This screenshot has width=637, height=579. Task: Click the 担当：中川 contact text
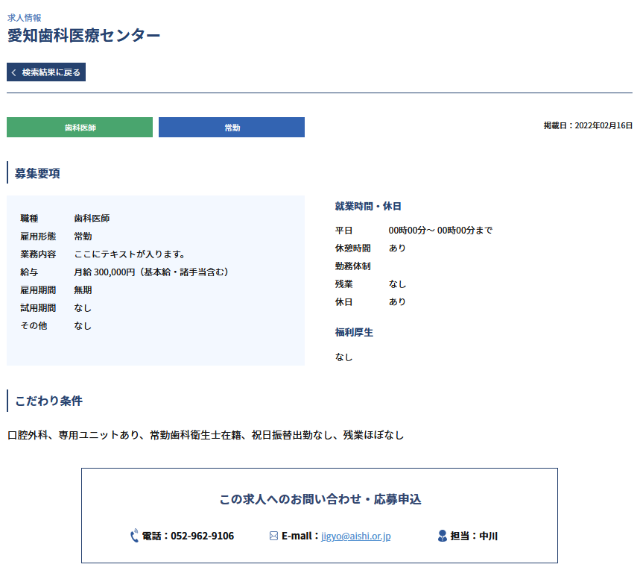(474, 536)
